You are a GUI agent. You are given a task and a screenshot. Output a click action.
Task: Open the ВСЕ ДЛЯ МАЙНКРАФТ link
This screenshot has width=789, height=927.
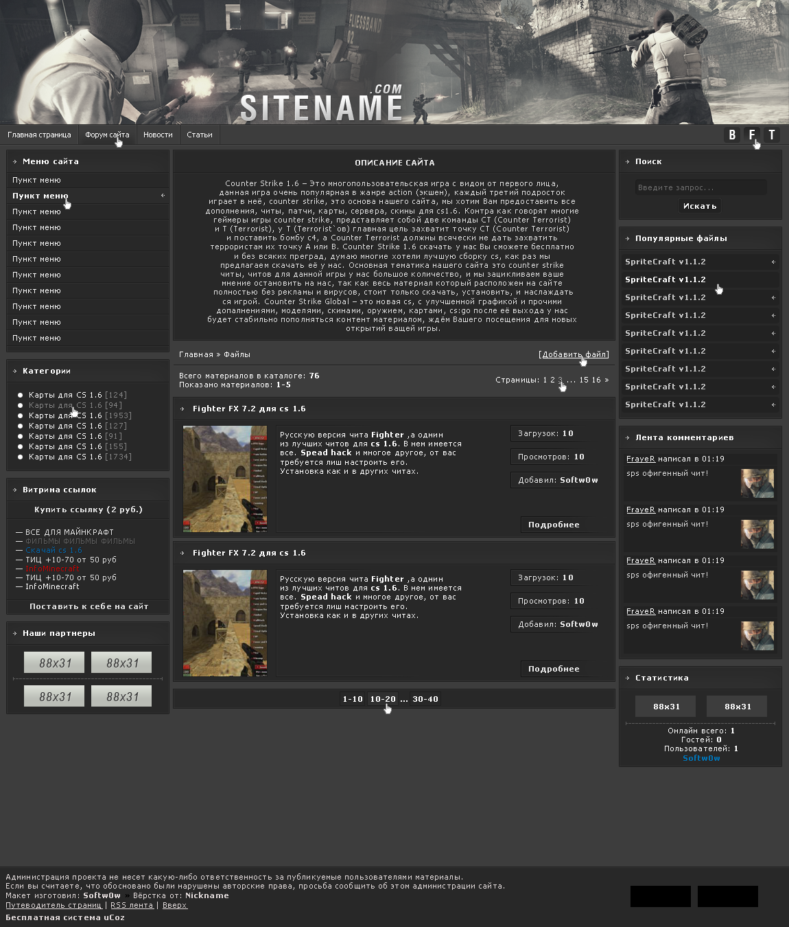click(69, 532)
